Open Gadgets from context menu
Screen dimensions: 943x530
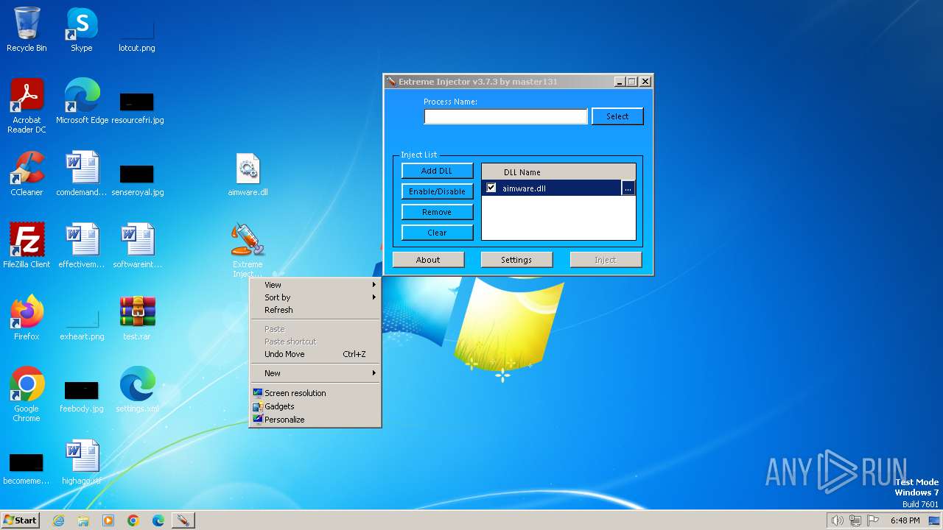(x=315, y=406)
